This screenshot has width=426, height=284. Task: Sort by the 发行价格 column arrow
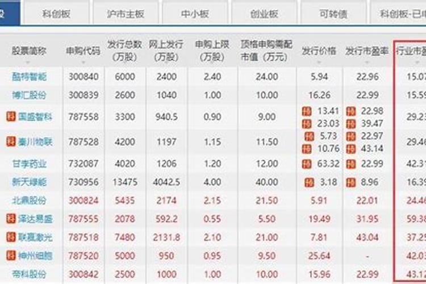tap(319, 62)
